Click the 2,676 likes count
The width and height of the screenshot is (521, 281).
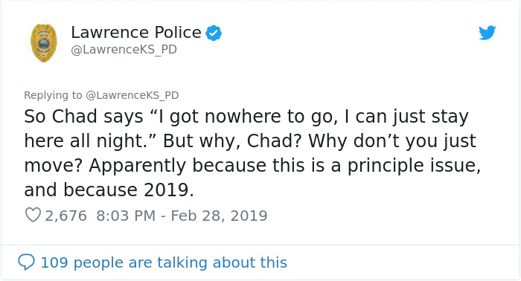(x=65, y=216)
